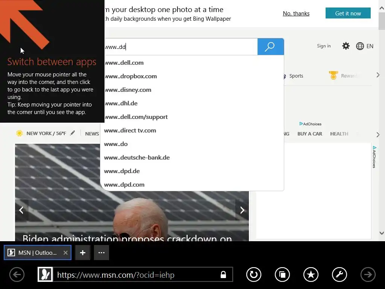The width and height of the screenshot is (385, 289).
Task: Refresh the page with the reload icon
Action: click(x=254, y=274)
